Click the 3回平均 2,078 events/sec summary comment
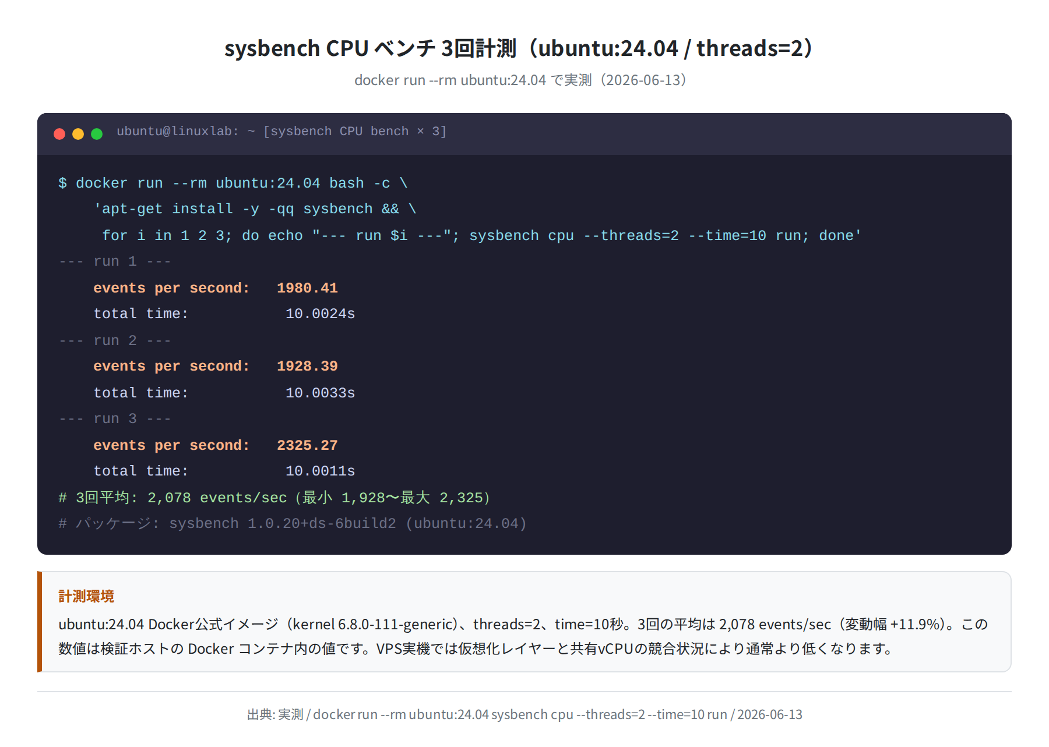The image size is (1049, 747). click(276, 498)
